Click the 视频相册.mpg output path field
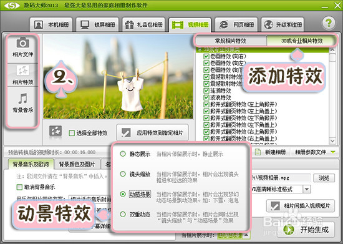The image size is (343, 244). pos(281,178)
